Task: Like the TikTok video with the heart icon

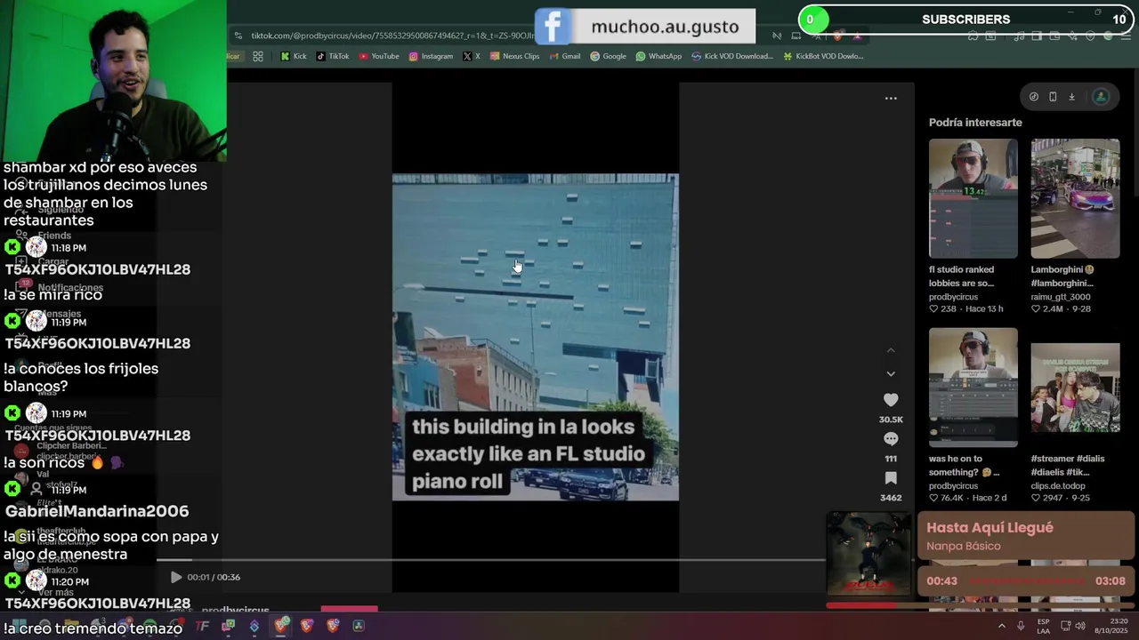Action: [891, 400]
